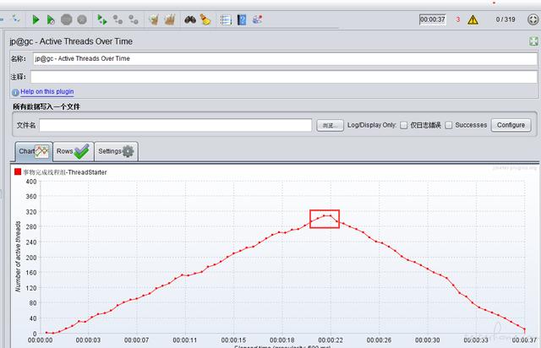This screenshot has width=541, height=348.
Task: Switch to the Rows tab
Action: click(x=74, y=151)
